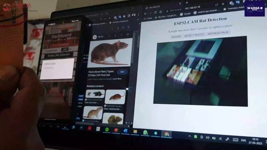Reload the ESP32-CAM page with browser refresh icon
Viewport: 267px width, 150px height.
(x=155, y=12)
